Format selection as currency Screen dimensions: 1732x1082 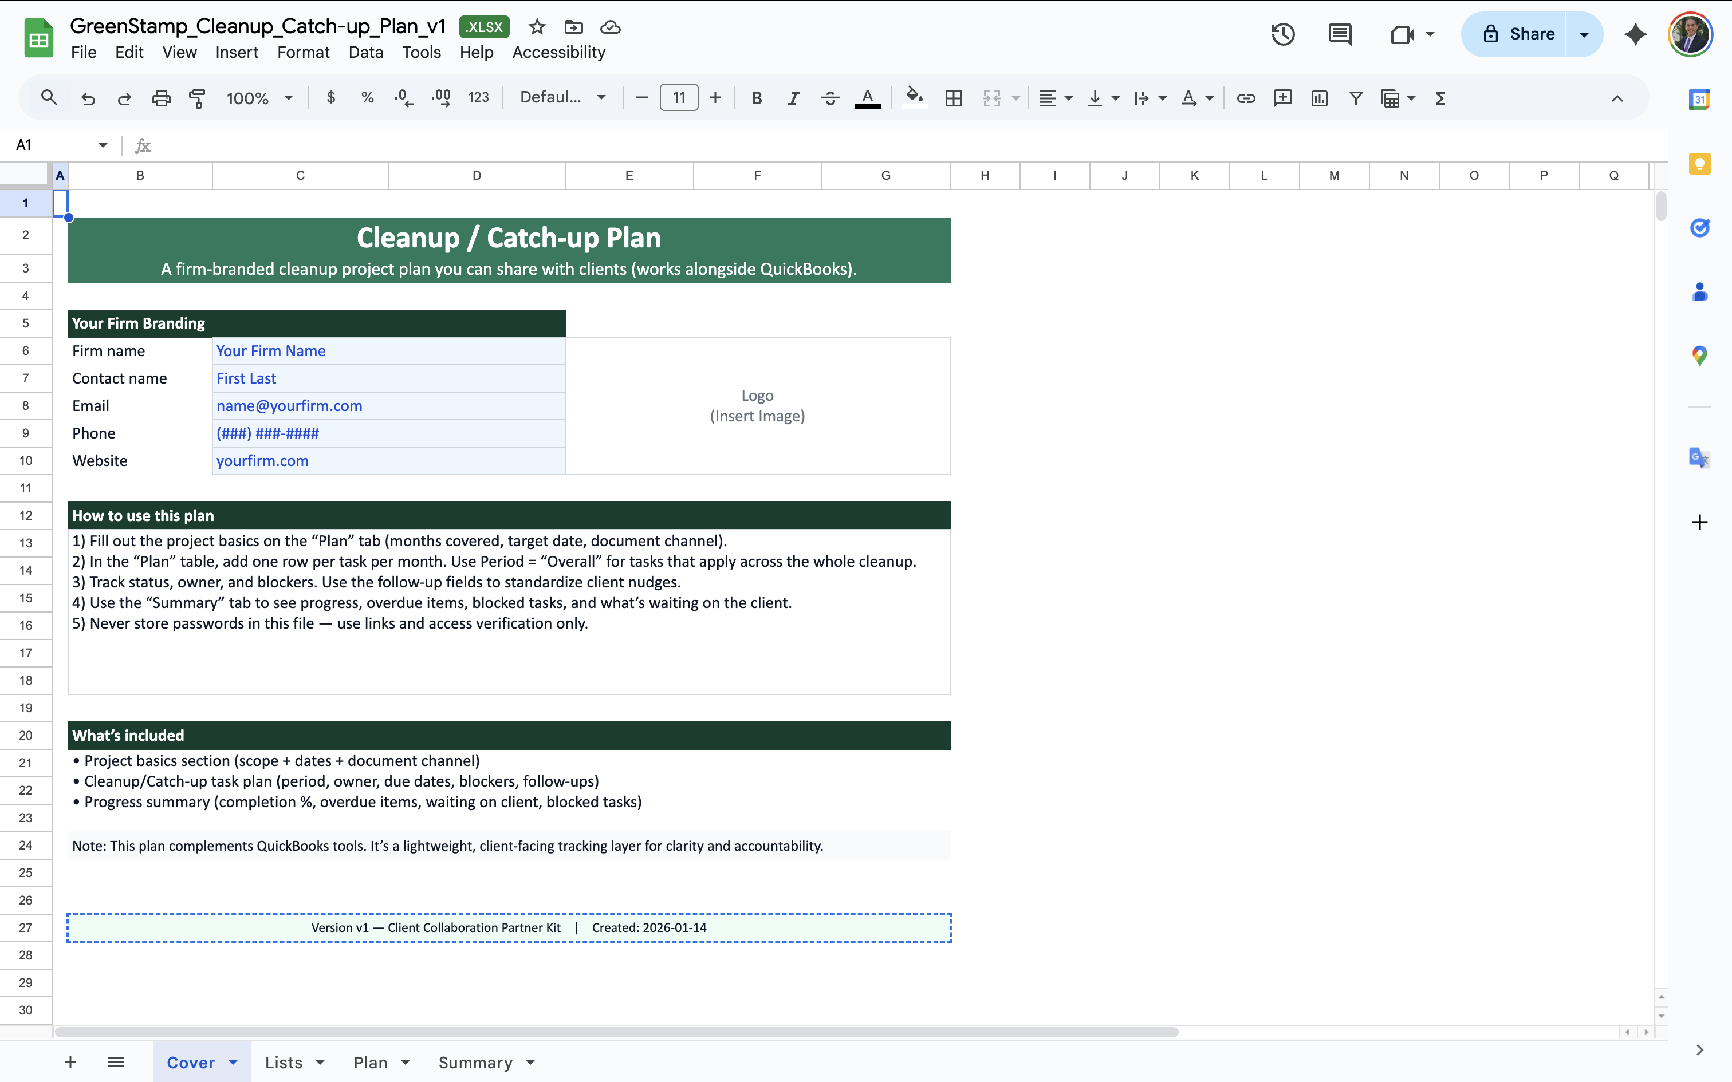pyautogui.click(x=330, y=98)
